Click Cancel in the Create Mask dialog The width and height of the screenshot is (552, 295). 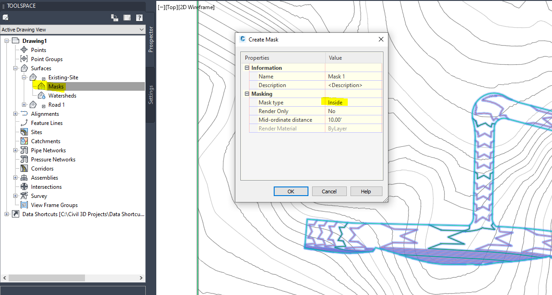[329, 191]
